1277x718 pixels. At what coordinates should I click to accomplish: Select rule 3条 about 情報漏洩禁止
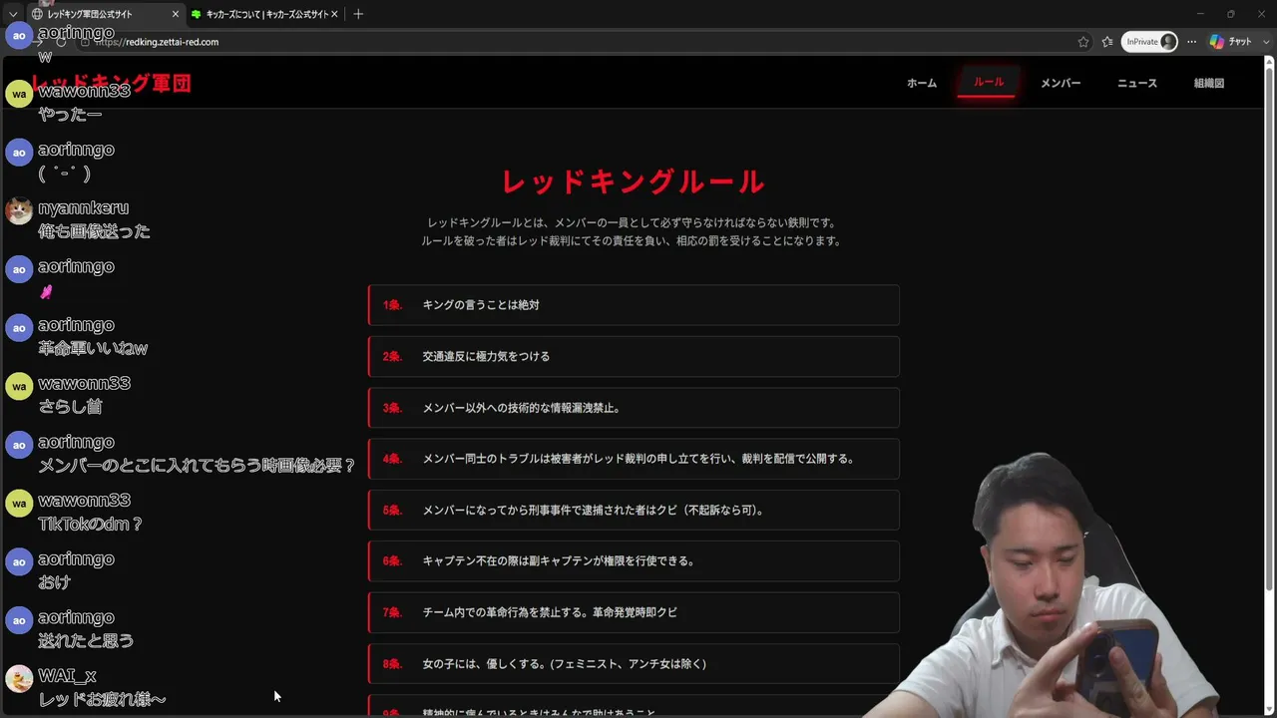tap(634, 408)
